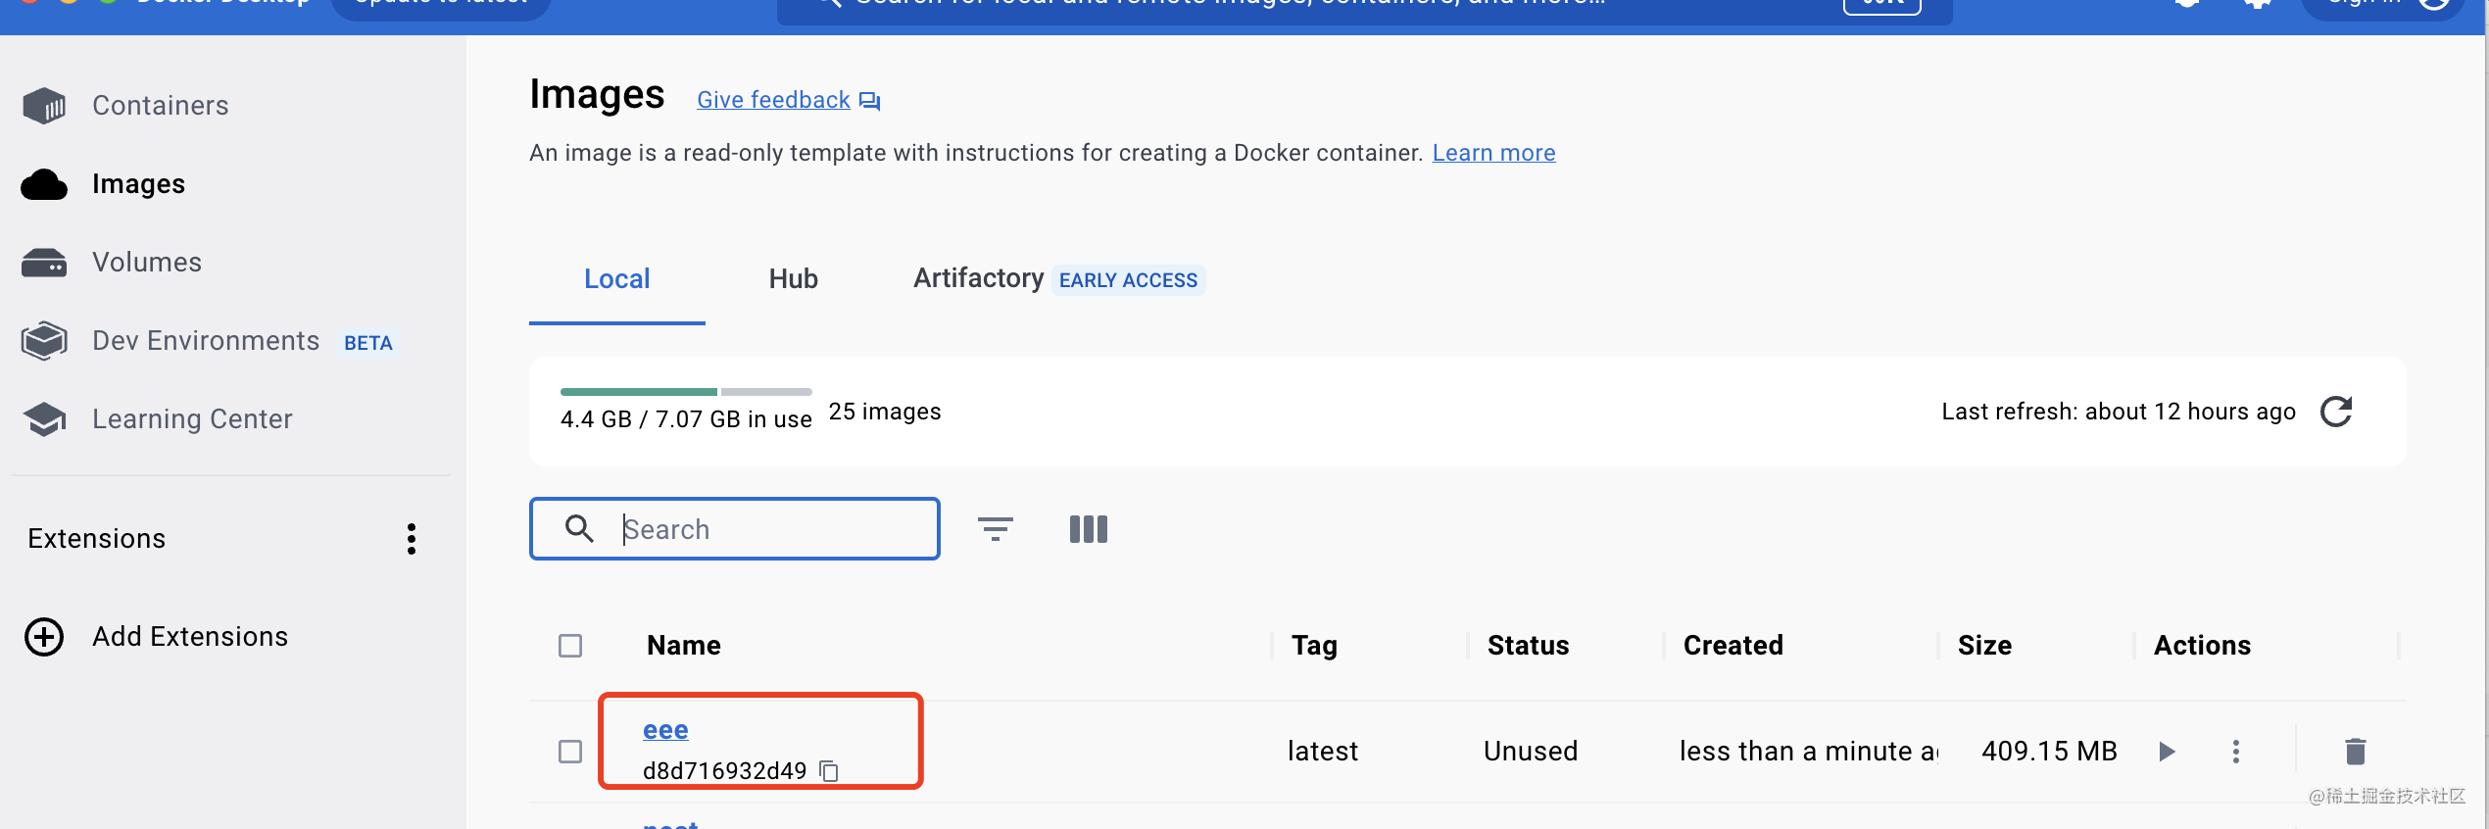Click the Dev Environments icon
The height and width of the screenshot is (829, 2489).
tap(44, 341)
